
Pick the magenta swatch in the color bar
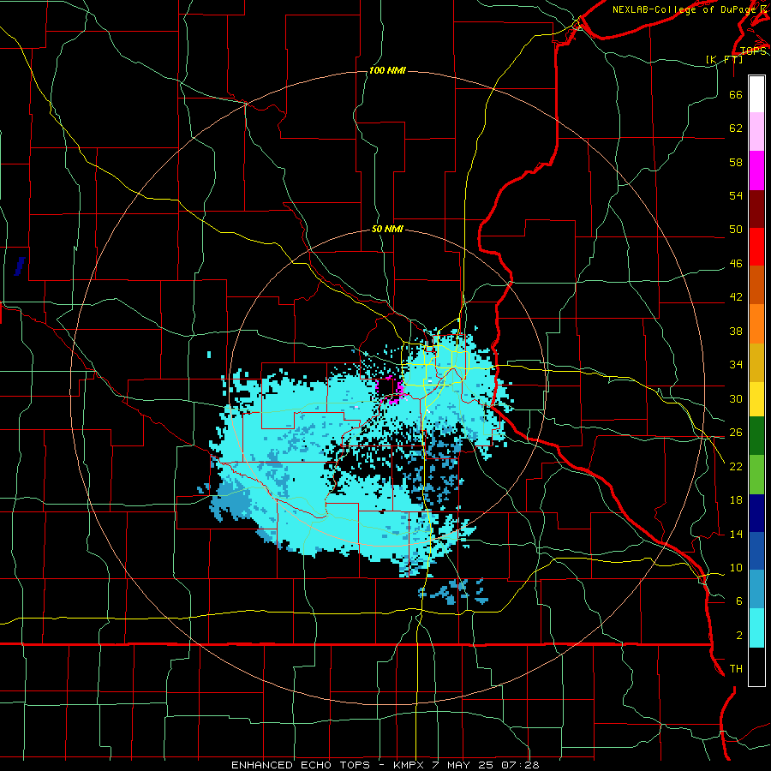[756, 170]
